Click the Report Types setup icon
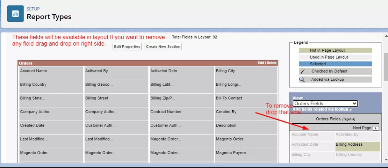Image resolution: width=388 pixels, height=168 pixels. 15,14
